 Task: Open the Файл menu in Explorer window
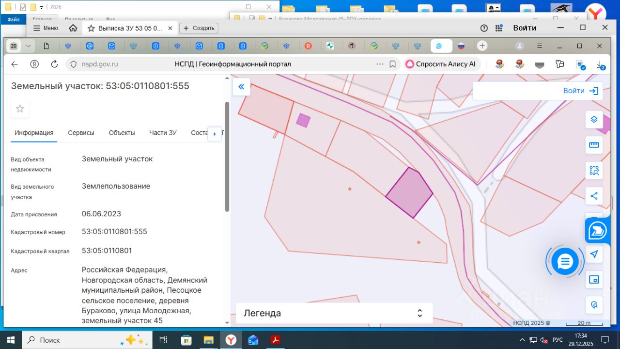click(x=14, y=20)
